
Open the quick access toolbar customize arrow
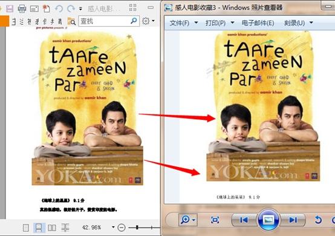click(x=80, y=8)
